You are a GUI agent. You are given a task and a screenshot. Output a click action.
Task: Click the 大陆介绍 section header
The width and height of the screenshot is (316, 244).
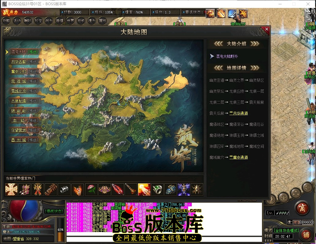[x=237, y=44]
